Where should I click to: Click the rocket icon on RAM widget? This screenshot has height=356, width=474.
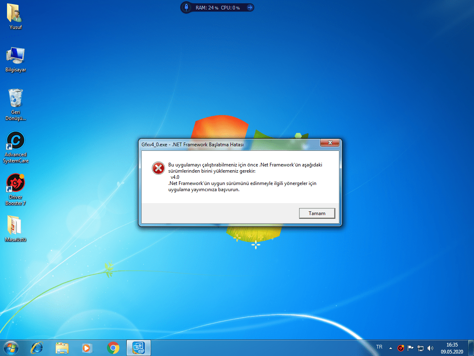186,7
